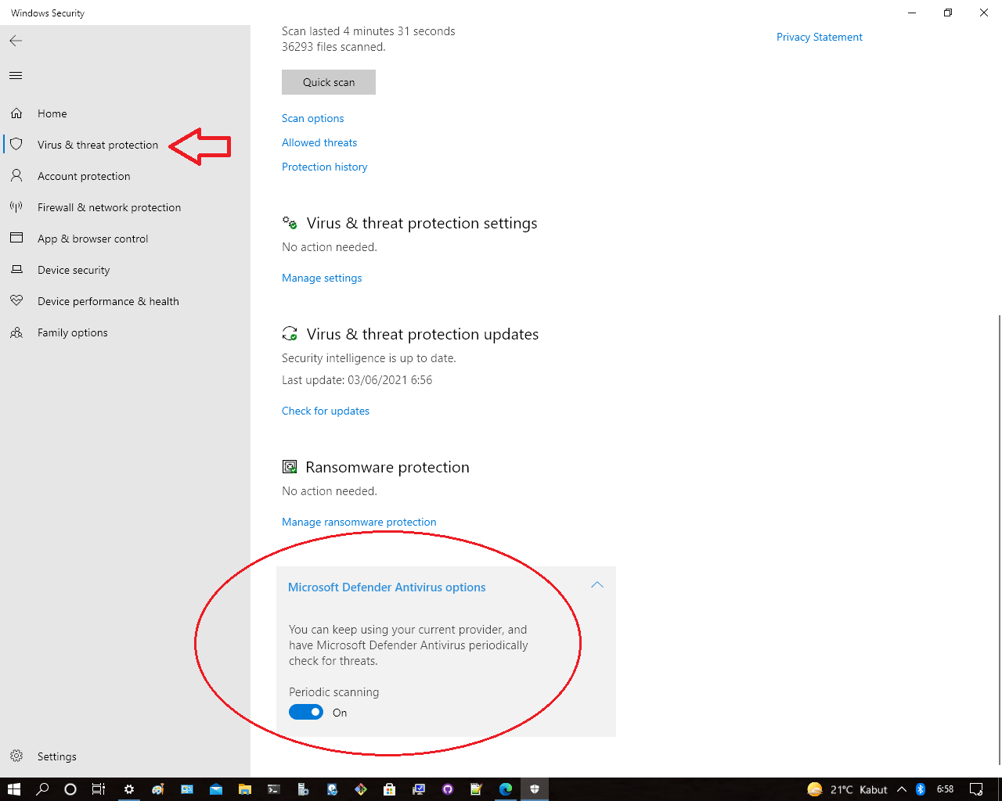The image size is (1002, 801).
Task: Open Device performance & health
Action: [125, 301]
